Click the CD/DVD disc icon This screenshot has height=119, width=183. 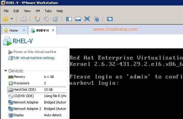10,96
